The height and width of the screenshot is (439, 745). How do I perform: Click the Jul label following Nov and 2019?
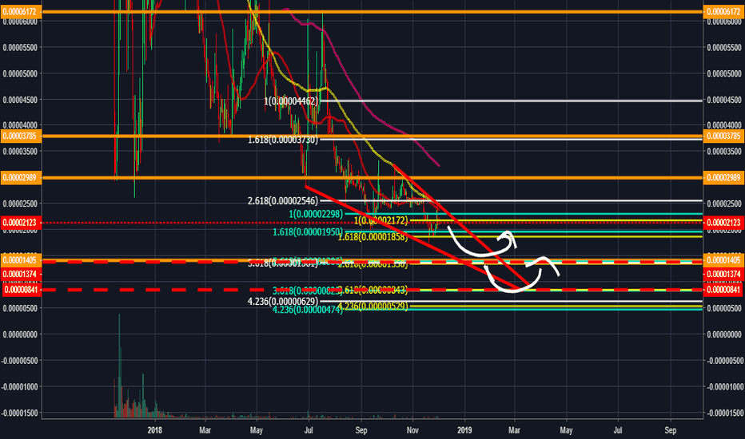618,430
